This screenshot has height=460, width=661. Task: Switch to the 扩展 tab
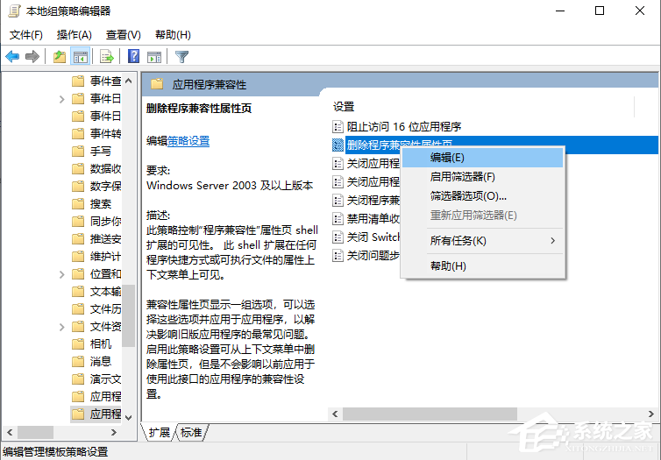coord(159,432)
